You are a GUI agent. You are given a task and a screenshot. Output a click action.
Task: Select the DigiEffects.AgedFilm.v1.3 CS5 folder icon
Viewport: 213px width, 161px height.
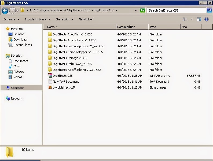coord(50,34)
